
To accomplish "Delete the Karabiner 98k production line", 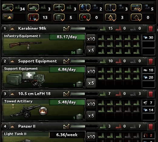I will pos(151,29).
